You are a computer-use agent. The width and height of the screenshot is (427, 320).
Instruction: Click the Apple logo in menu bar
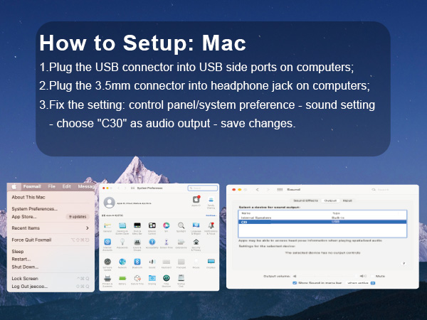pos(14,186)
